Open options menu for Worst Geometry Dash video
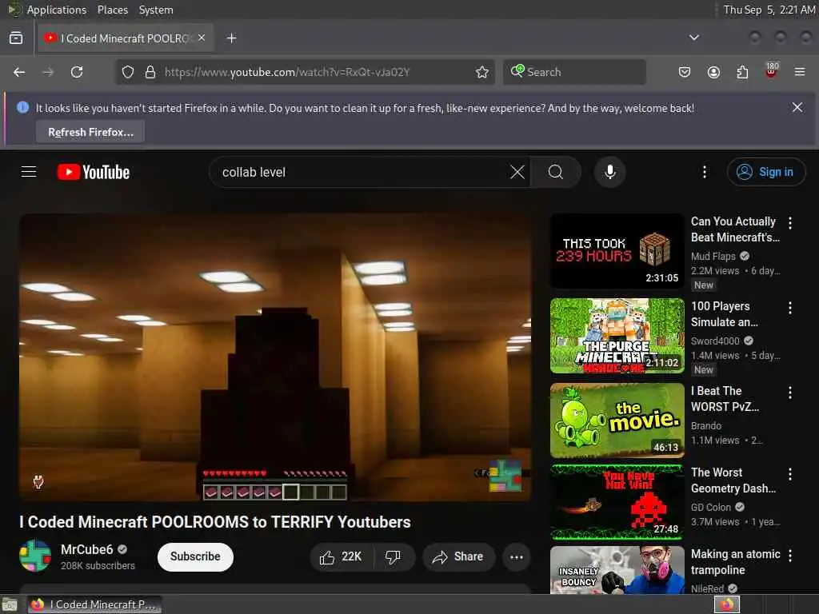Screen dimensions: 819x614 coord(790,473)
